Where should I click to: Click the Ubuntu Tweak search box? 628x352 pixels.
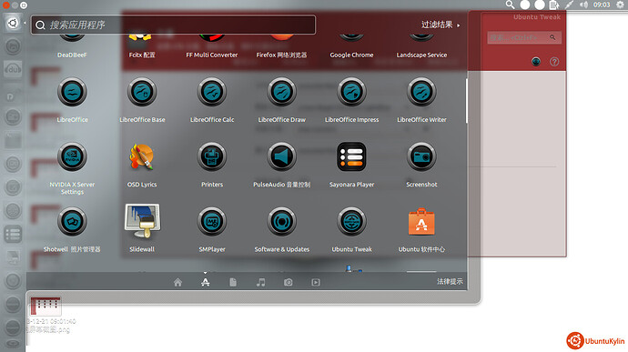(x=524, y=37)
